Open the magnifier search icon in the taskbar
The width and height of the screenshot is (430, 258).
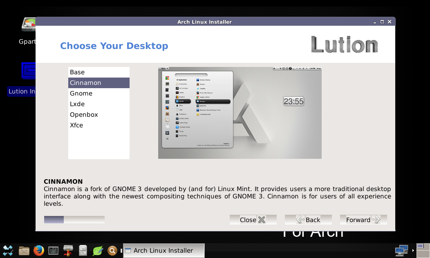click(x=112, y=250)
